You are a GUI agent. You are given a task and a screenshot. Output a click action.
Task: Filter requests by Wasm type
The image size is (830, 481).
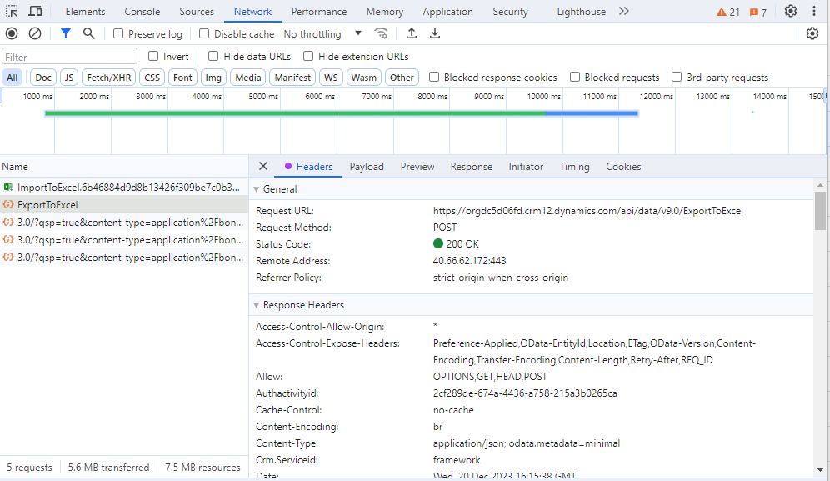pyautogui.click(x=363, y=78)
